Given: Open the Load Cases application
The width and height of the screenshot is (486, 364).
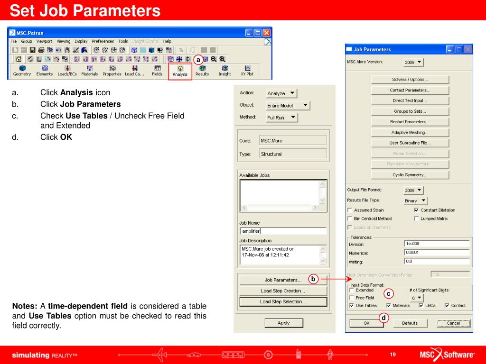Looking at the screenshot, I should click(x=134, y=71).
